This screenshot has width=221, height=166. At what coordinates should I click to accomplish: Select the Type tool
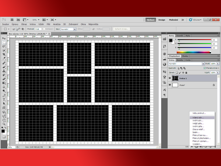(x=4, y=99)
